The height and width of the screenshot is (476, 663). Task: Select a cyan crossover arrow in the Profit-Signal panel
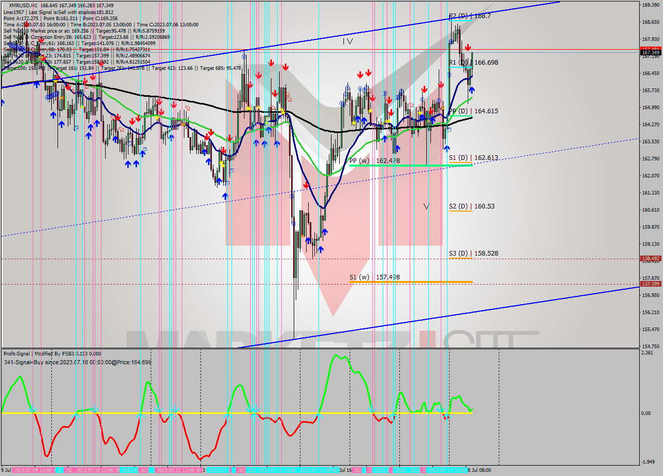click(x=140, y=414)
